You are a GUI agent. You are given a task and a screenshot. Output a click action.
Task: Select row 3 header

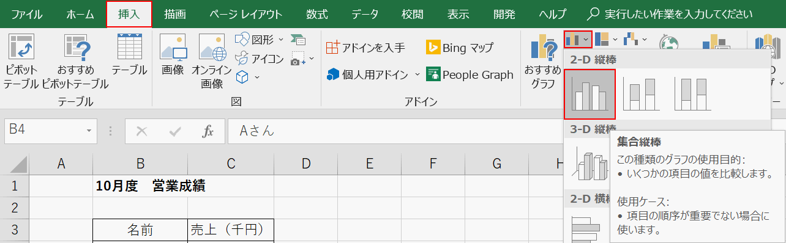click(x=15, y=230)
